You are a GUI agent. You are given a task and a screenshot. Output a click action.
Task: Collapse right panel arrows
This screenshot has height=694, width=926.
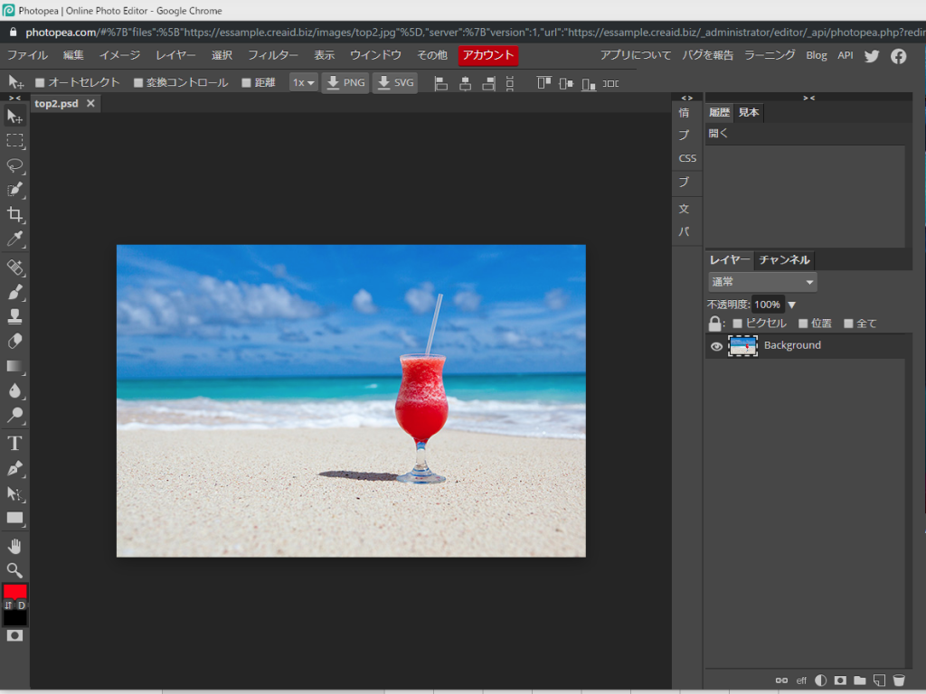[x=809, y=98]
